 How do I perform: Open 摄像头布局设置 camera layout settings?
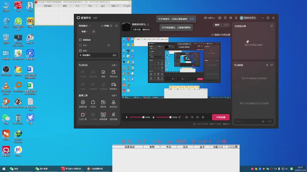[221, 35]
